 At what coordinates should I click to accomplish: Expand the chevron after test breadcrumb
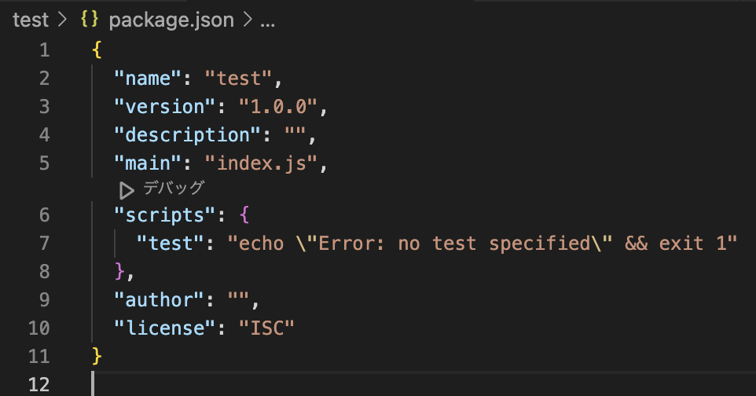pos(62,20)
